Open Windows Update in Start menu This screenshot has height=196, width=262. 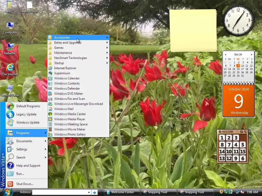point(27,122)
